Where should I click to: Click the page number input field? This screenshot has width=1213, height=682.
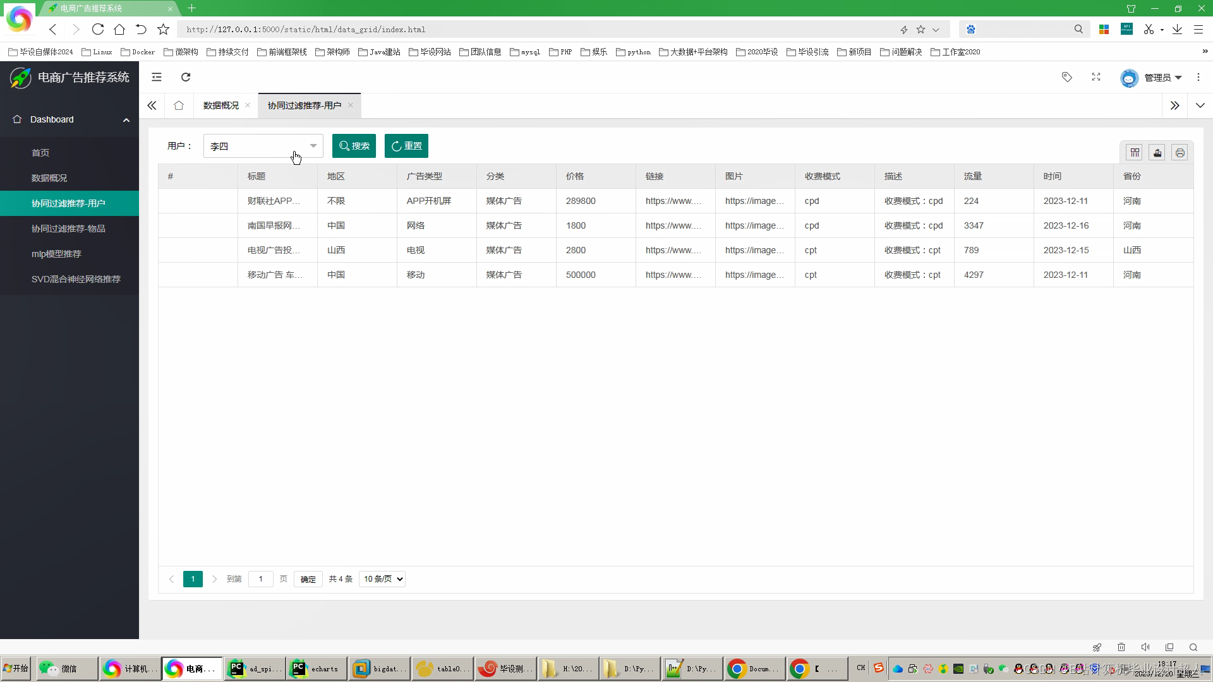tap(260, 579)
